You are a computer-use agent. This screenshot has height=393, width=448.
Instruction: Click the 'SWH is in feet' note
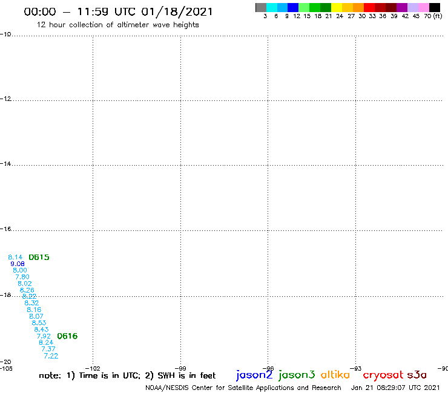click(x=186, y=375)
